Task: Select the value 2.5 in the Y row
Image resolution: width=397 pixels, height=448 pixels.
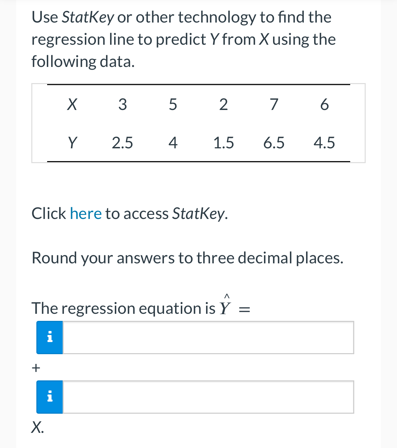Action: [122, 143]
